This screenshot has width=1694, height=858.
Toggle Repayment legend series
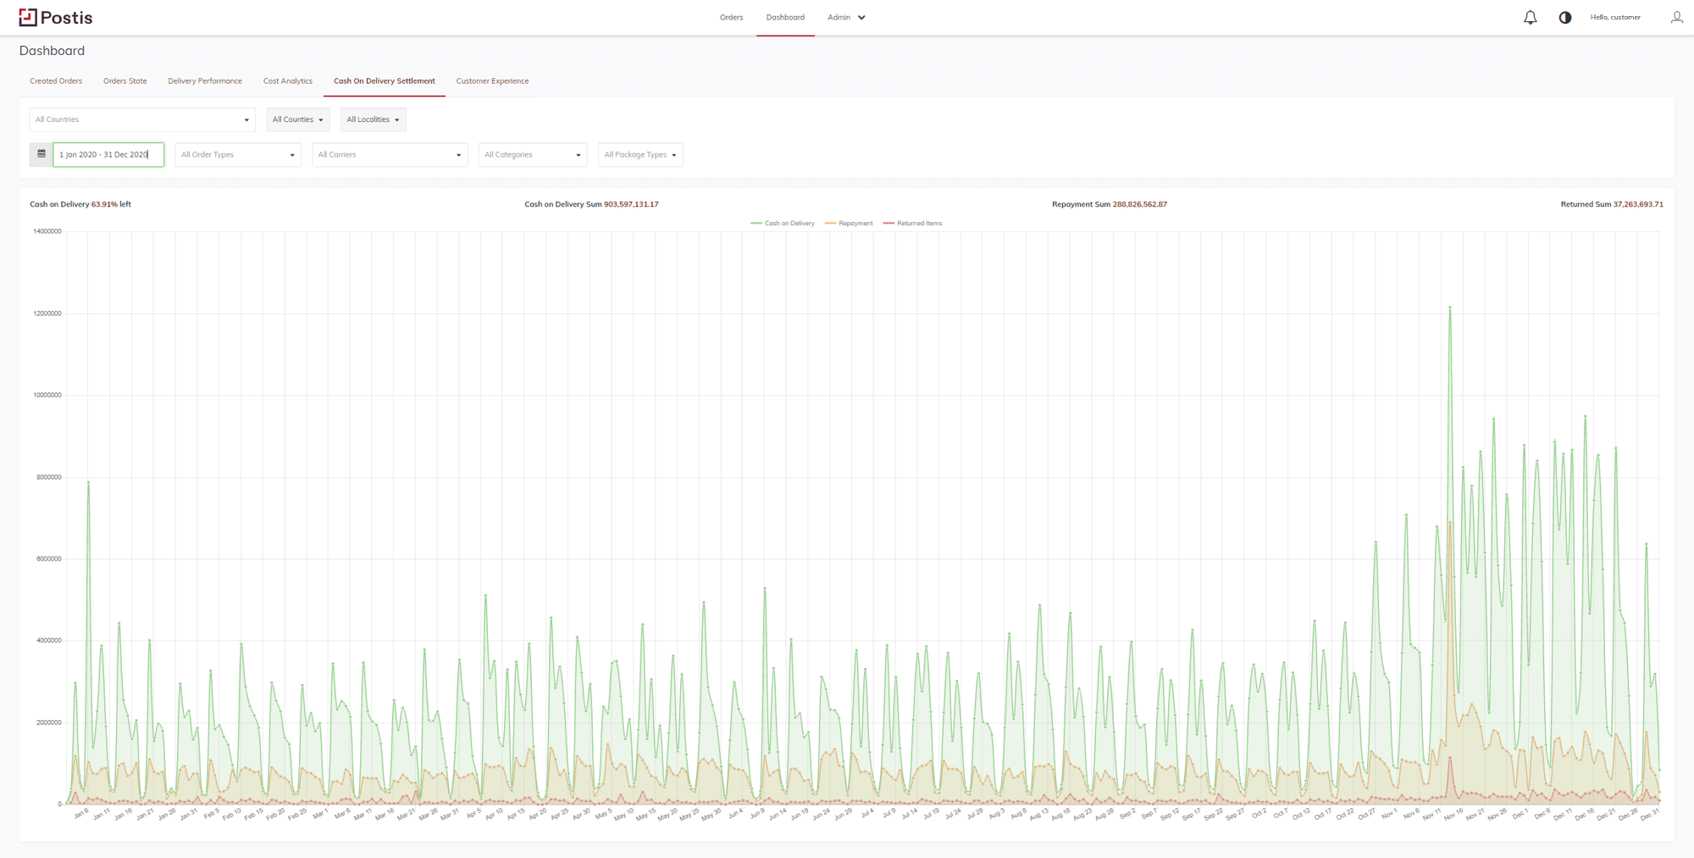(x=849, y=224)
